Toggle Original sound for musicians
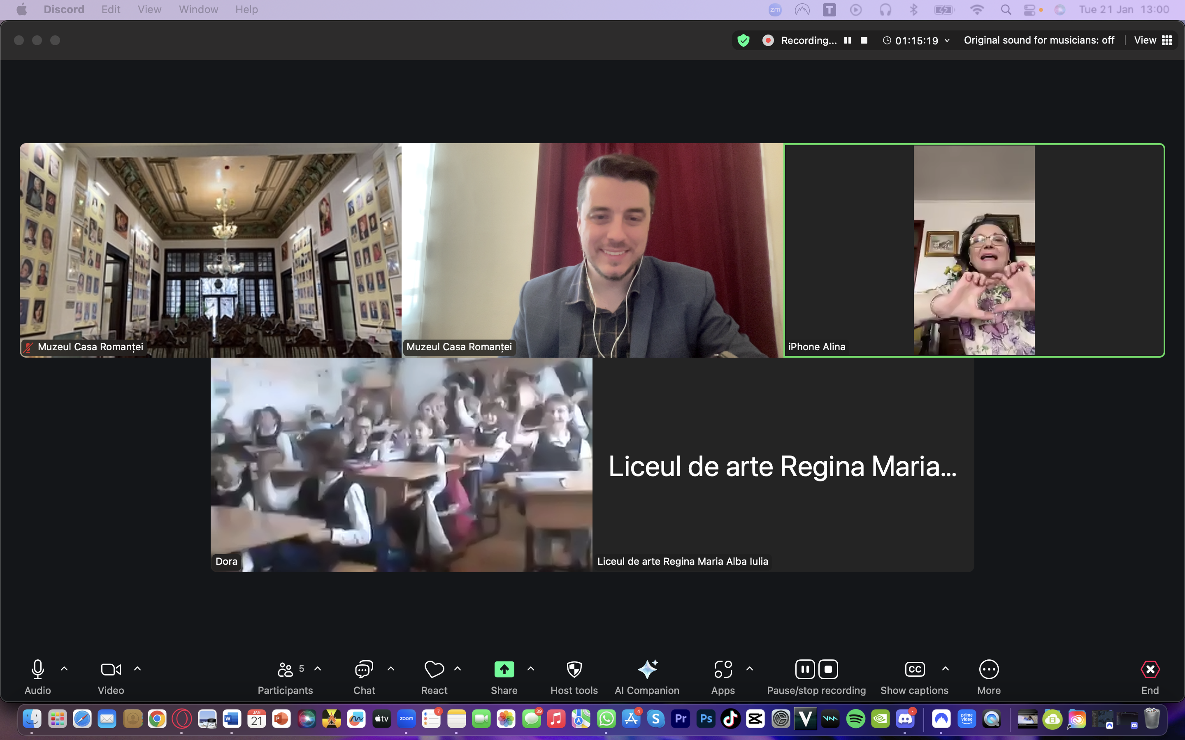Image resolution: width=1185 pixels, height=740 pixels. pos(1039,40)
